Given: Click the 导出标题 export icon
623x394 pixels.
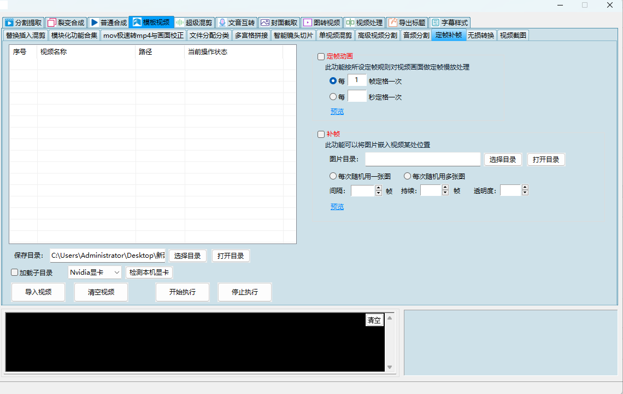Looking at the screenshot, I should pos(392,23).
